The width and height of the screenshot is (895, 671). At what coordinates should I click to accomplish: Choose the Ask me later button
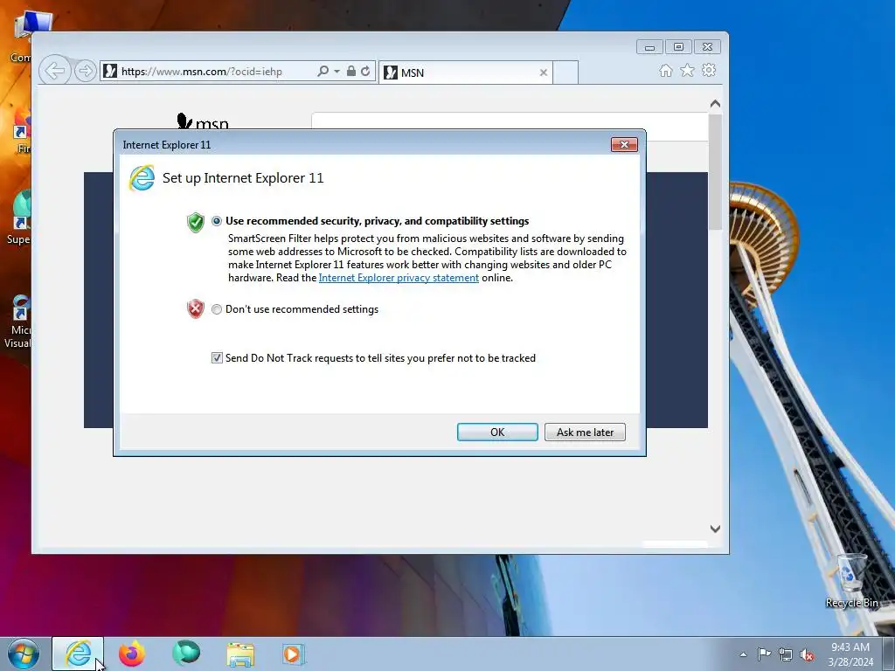tap(585, 432)
